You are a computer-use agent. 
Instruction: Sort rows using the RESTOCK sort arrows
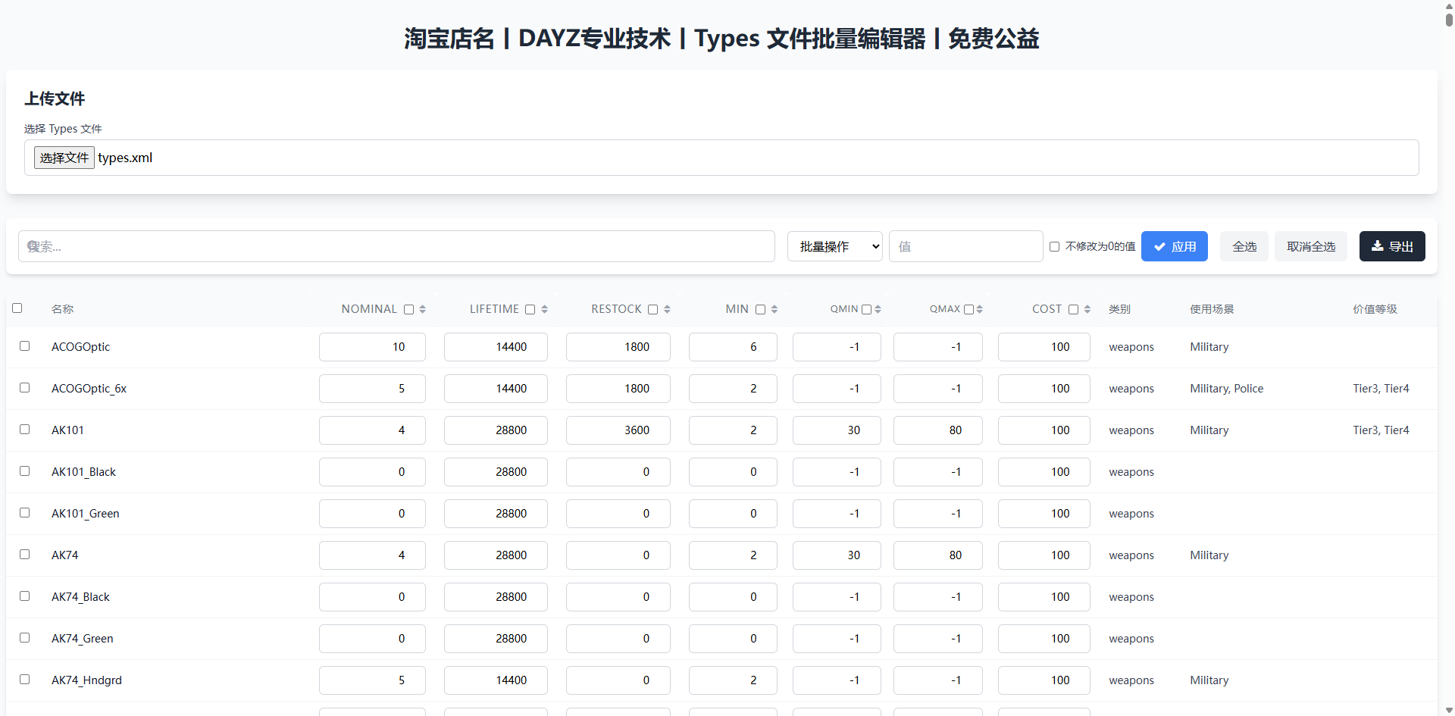point(667,309)
